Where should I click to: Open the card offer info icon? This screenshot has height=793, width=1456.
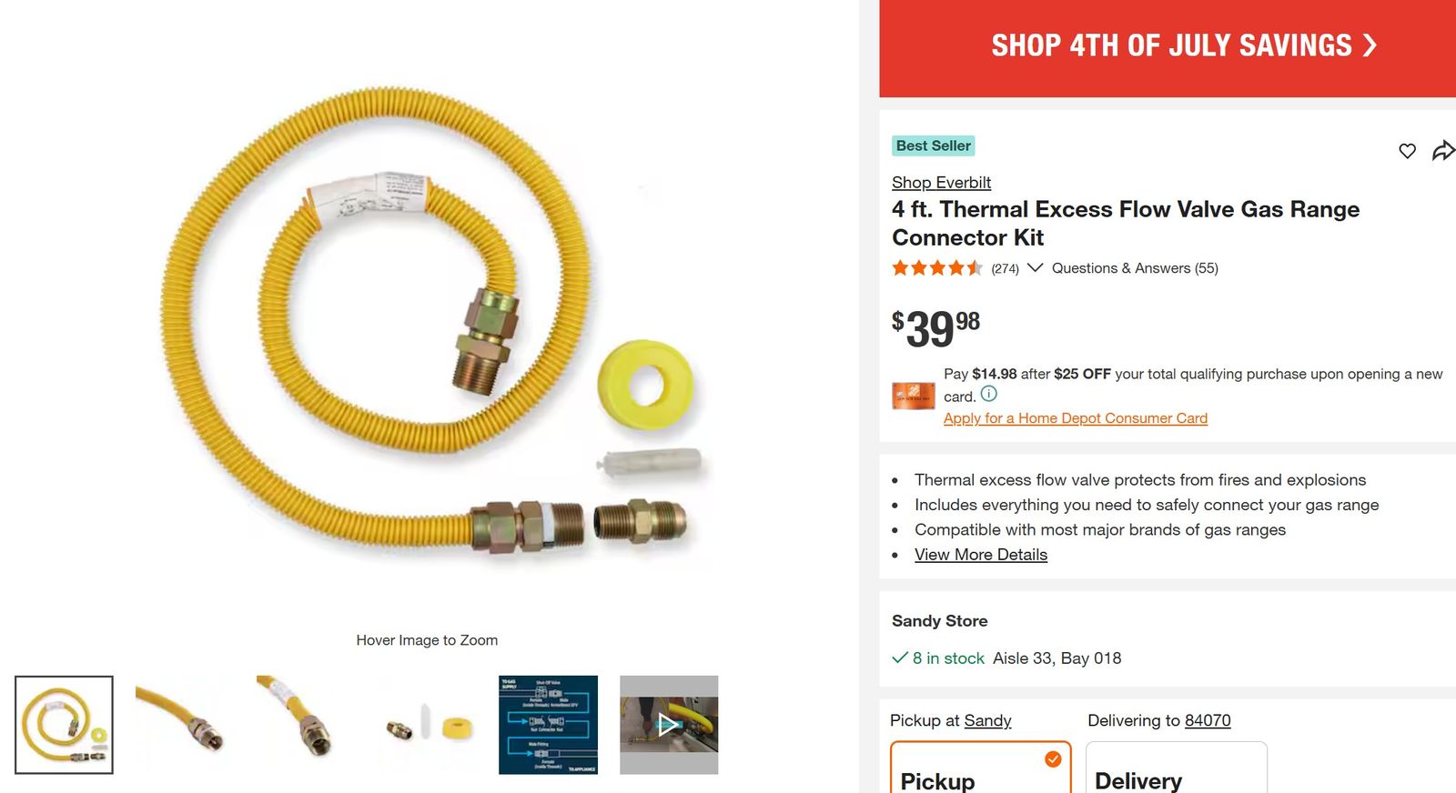click(x=989, y=394)
